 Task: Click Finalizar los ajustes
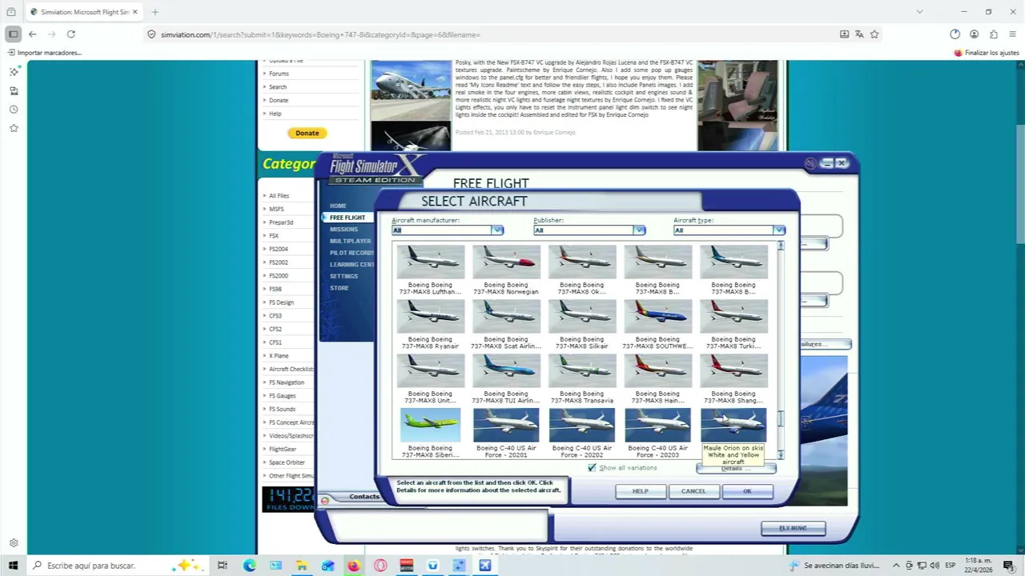(x=987, y=53)
